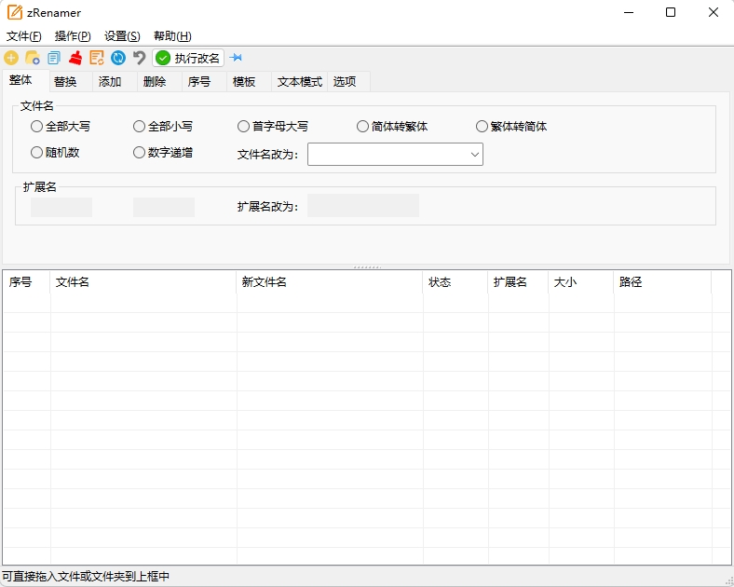Viewport: 734px width, 587px height.
Task: Open the 设置(S) menu
Action: [122, 36]
